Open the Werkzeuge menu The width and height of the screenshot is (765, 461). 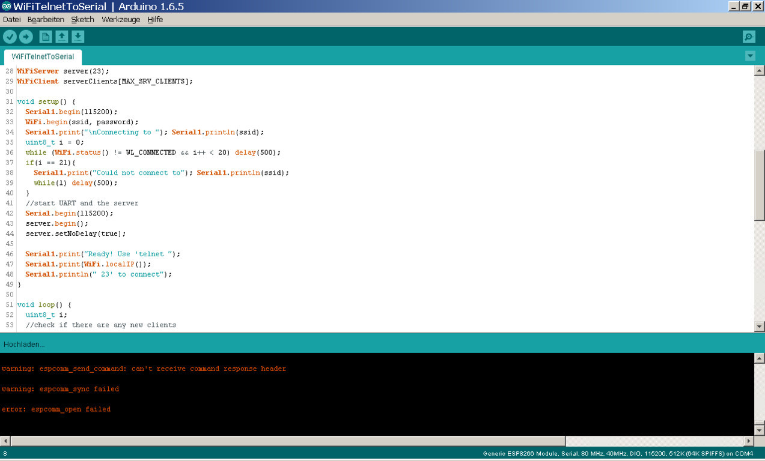tap(121, 20)
